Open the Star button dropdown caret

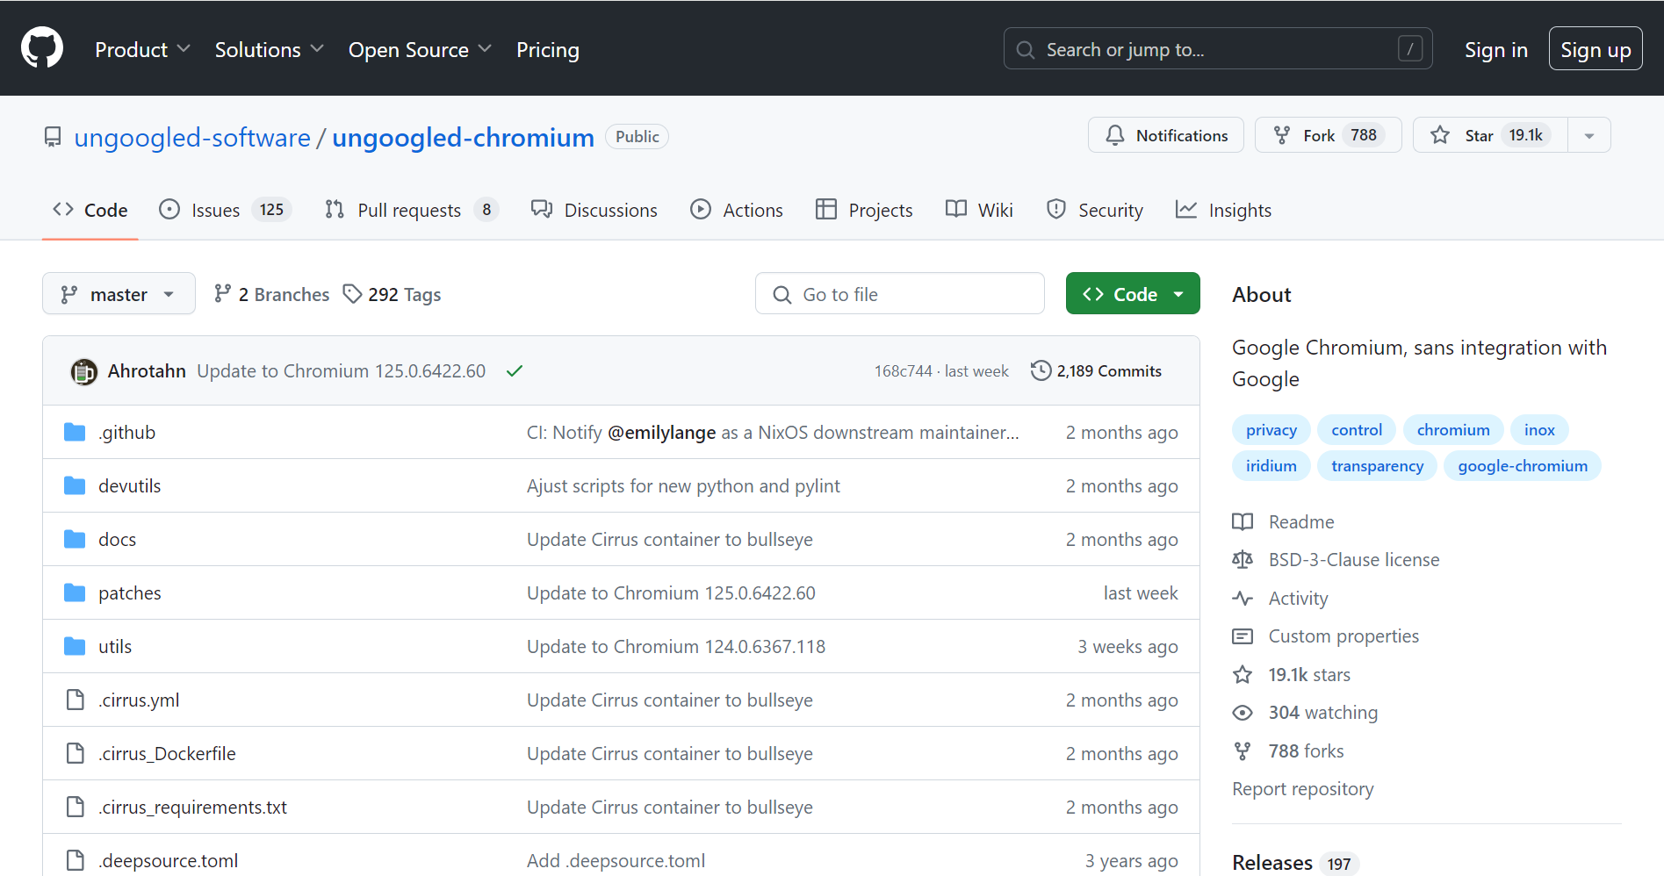pyautogui.click(x=1588, y=135)
